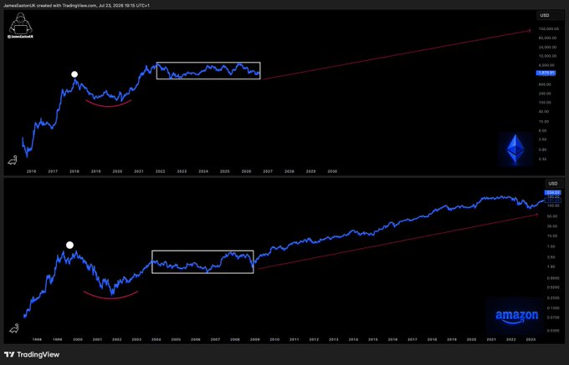Click the 2028 label on Ethereum time axis
The image size is (569, 365).
(290, 171)
